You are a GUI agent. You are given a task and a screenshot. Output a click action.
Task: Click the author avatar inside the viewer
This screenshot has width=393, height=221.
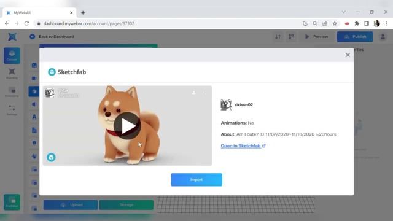pos(50,93)
